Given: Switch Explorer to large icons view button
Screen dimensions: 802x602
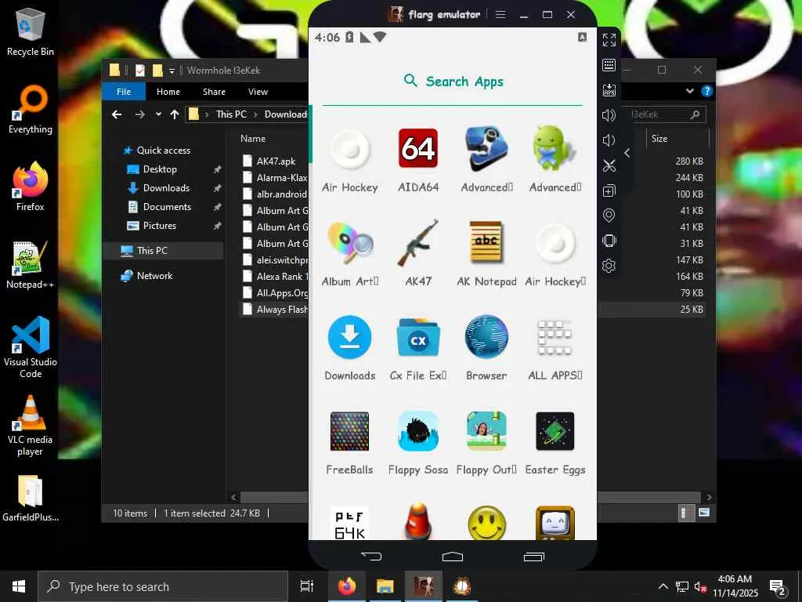Looking at the screenshot, I should (704, 513).
